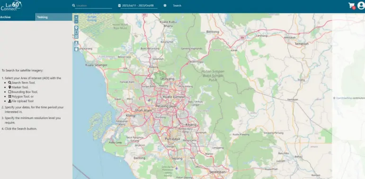Viewport: 365px width, 179px height.
Task: Open the OpenStreetMap attribution link
Action: tap(344, 98)
